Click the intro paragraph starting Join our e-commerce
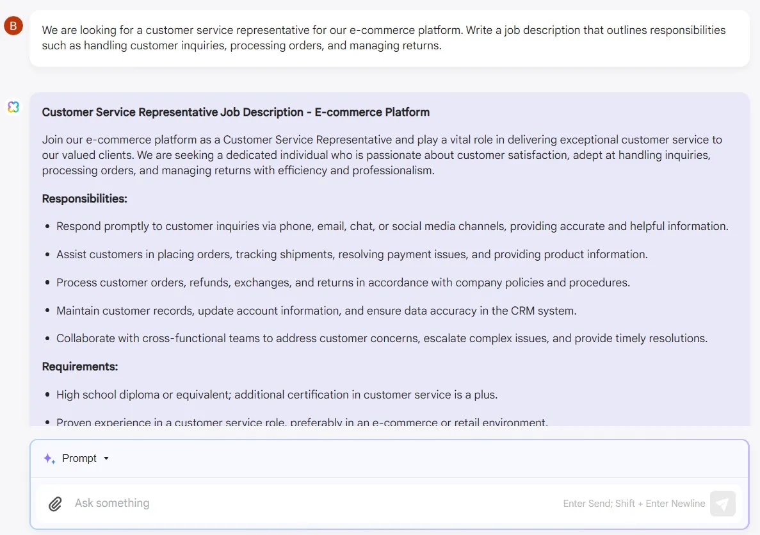Image resolution: width=760 pixels, height=535 pixels. coord(382,154)
